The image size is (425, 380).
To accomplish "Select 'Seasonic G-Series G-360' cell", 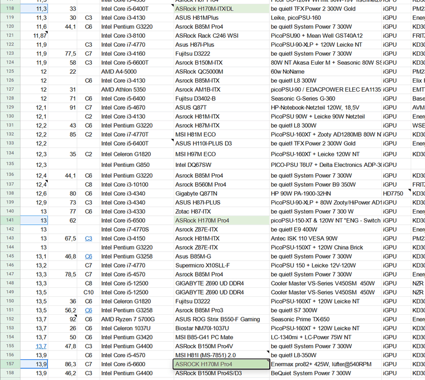I will click(325, 99).
